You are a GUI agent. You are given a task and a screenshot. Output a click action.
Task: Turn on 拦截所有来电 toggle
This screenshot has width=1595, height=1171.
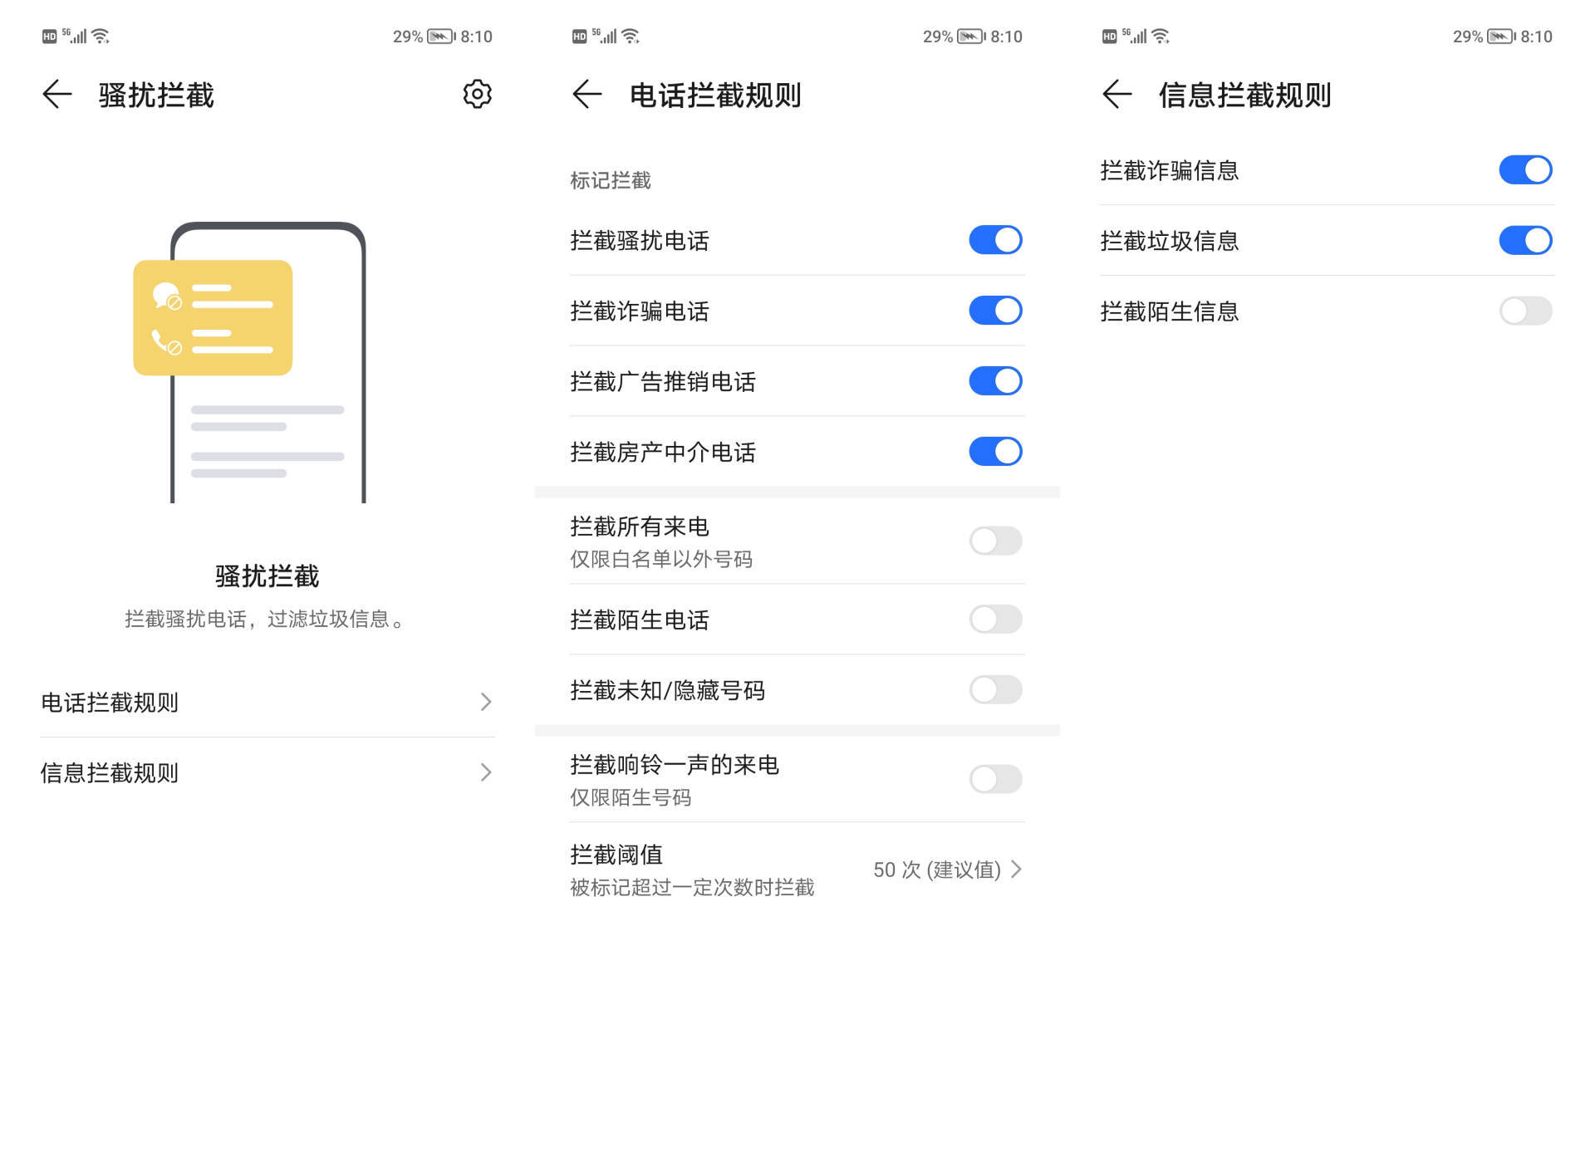coord(995,541)
